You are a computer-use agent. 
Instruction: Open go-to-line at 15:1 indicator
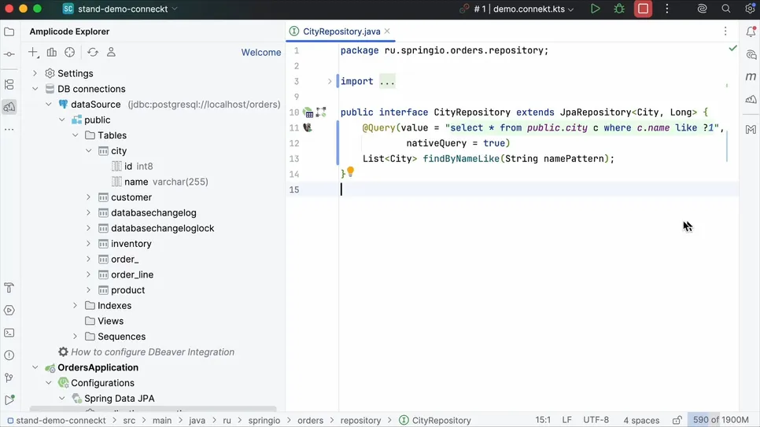click(x=543, y=420)
